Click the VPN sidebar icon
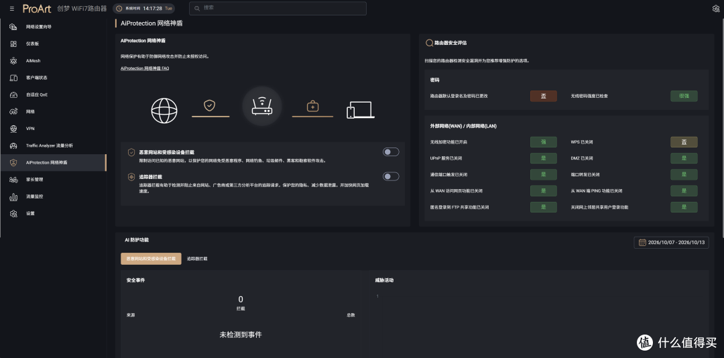 click(13, 129)
